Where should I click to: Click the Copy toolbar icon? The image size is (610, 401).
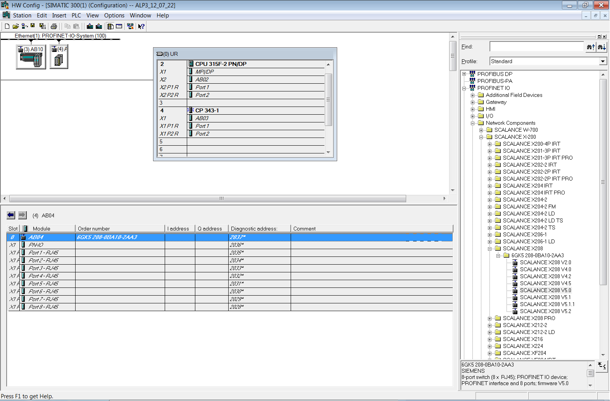click(x=67, y=26)
